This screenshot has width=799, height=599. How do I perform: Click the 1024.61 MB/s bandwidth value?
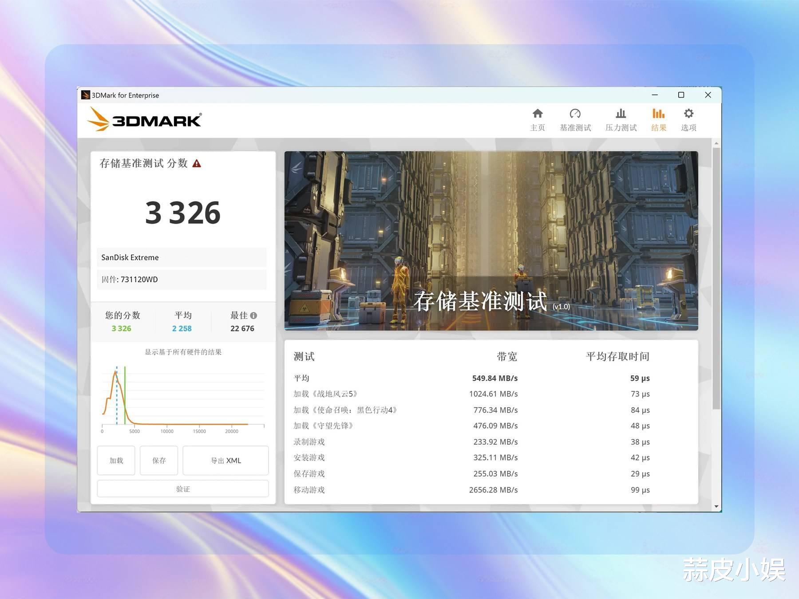[x=493, y=394]
